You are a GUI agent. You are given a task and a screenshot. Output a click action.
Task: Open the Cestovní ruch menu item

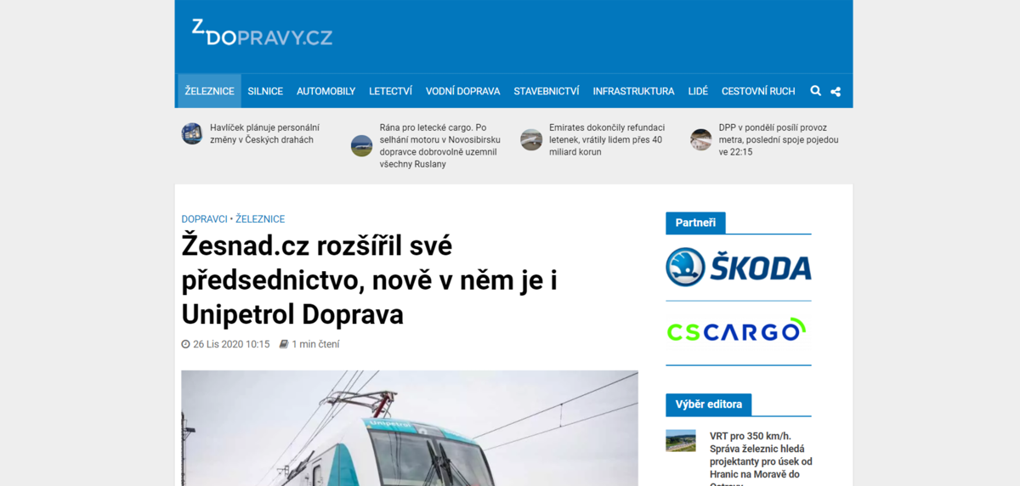pyautogui.click(x=758, y=91)
